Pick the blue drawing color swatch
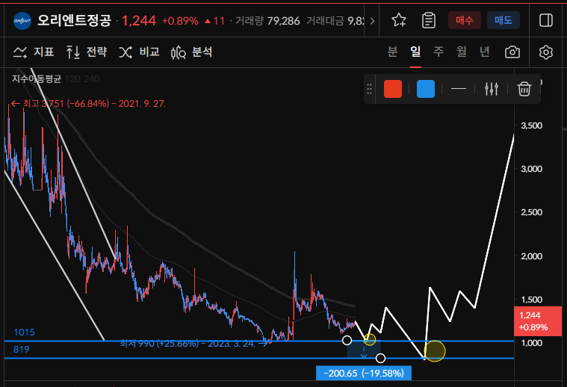The height and width of the screenshot is (387, 567). pyautogui.click(x=426, y=89)
